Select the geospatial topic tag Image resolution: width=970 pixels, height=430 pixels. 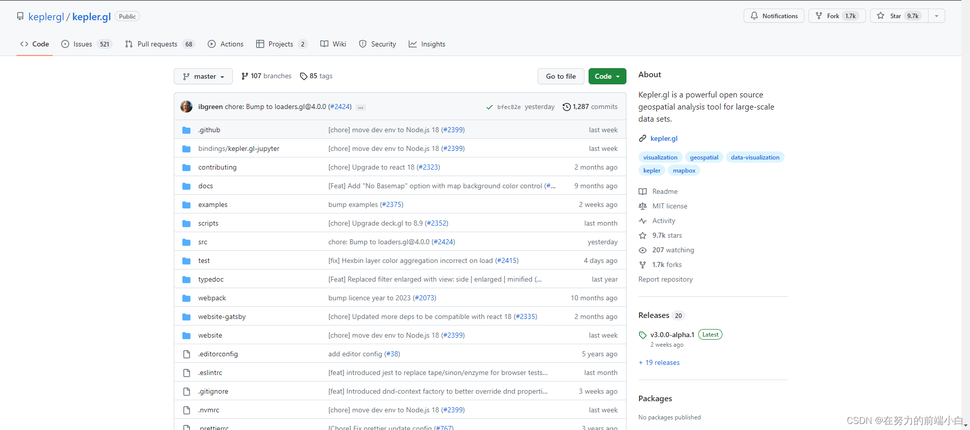(704, 157)
